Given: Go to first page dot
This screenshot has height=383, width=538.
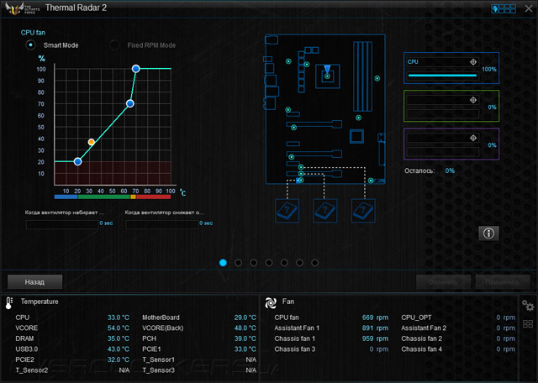Looking at the screenshot, I should click(223, 263).
